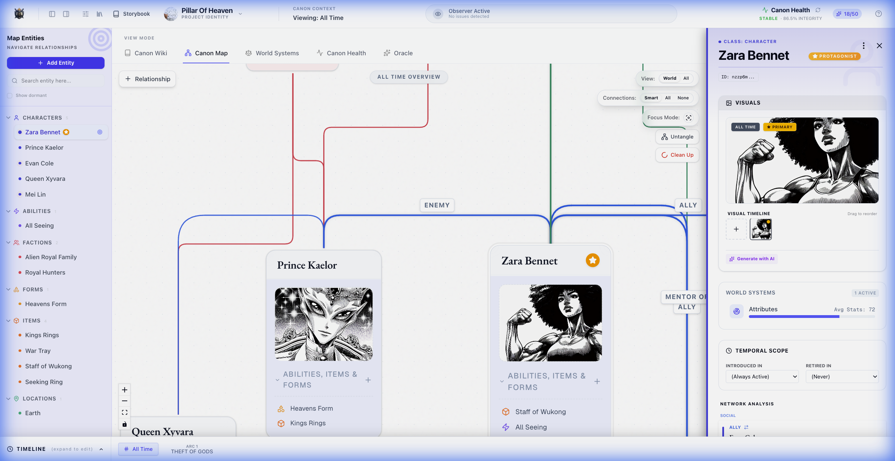The width and height of the screenshot is (895, 461).
Task: Click the Add Entity button
Action: pos(56,63)
